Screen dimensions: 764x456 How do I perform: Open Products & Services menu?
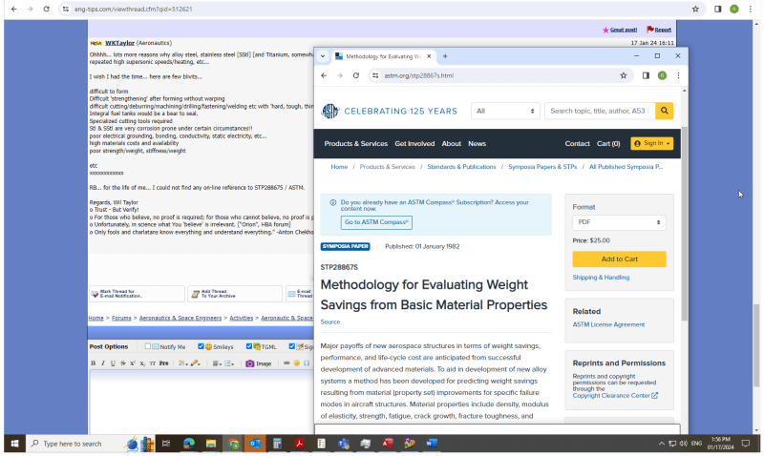tap(355, 143)
